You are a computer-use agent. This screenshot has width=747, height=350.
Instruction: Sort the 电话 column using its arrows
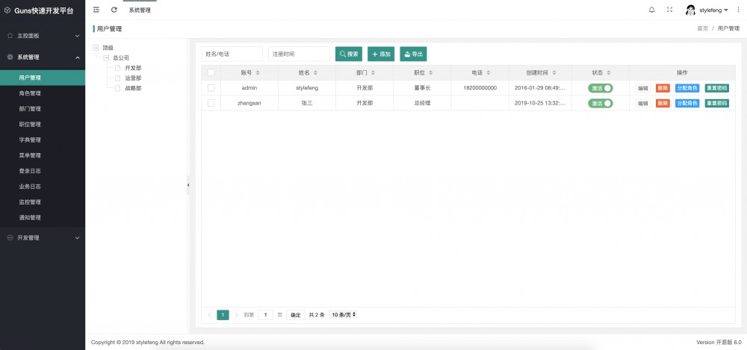489,73
